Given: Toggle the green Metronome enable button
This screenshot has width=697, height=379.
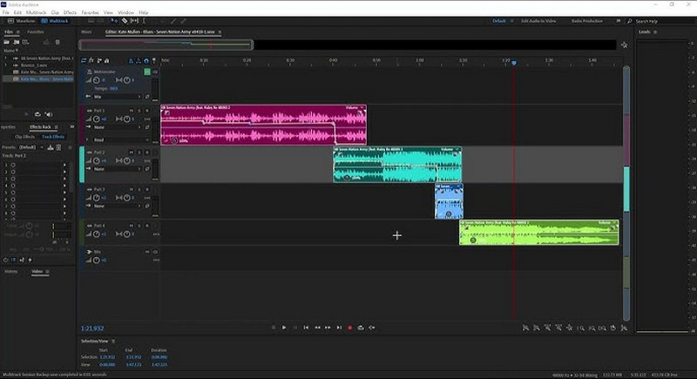Looking at the screenshot, I should coord(147,71).
